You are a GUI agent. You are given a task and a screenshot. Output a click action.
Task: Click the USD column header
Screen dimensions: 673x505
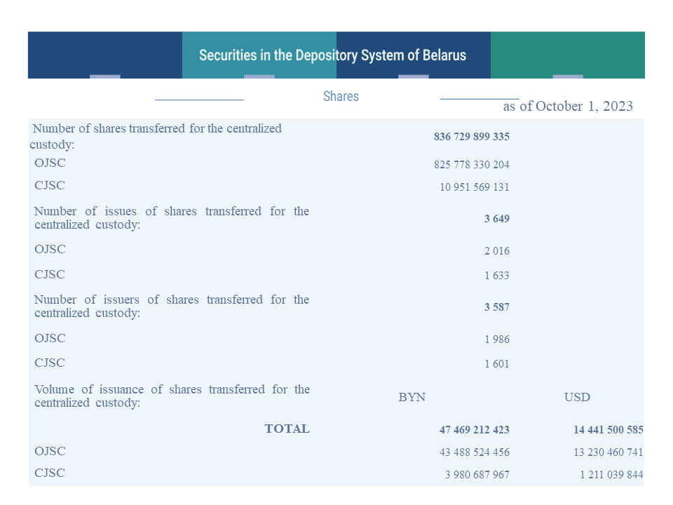(x=577, y=397)
